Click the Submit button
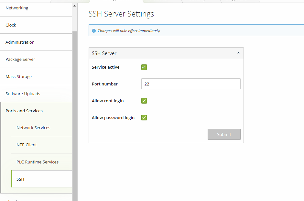The image size is (304, 201). tap(224, 134)
